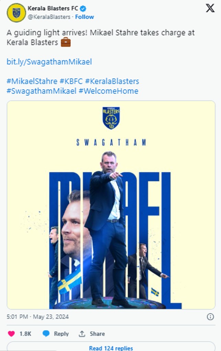The width and height of the screenshot is (221, 351).
Task: Click the @KeralaBlasters handle
Action: (x=49, y=17)
